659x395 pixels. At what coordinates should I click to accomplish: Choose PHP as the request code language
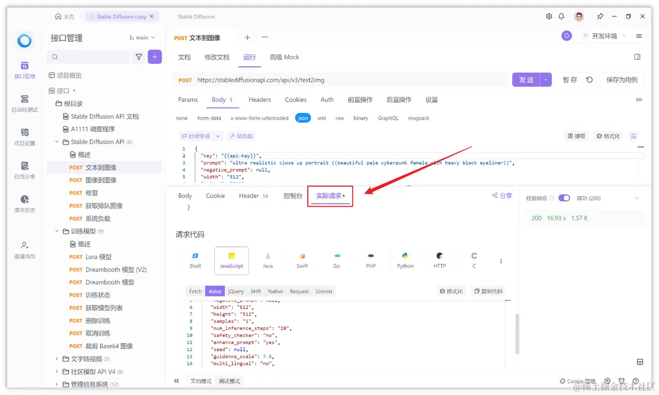(x=371, y=260)
